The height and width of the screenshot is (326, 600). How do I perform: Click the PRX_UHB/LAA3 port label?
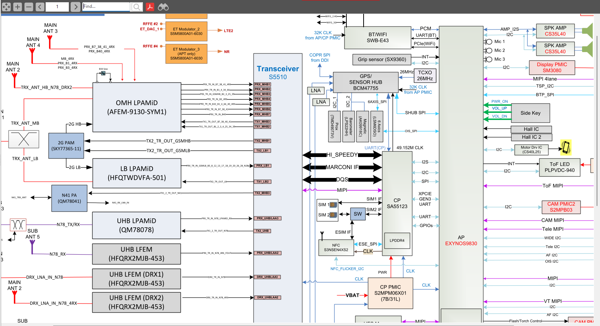point(267,218)
